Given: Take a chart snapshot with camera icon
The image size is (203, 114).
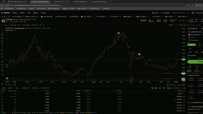Looking at the screenshot, I should [x=184, y=25].
